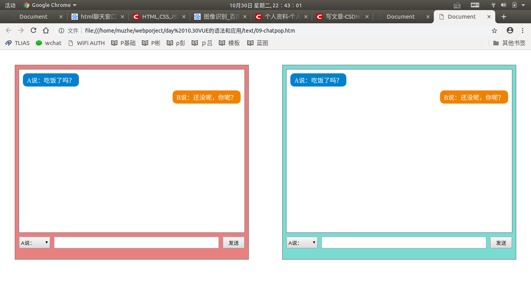This screenshot has height=298, width=531.
Task: Open the 活动 activities overview
Action: pyautogui.click(x=10, y=5)
